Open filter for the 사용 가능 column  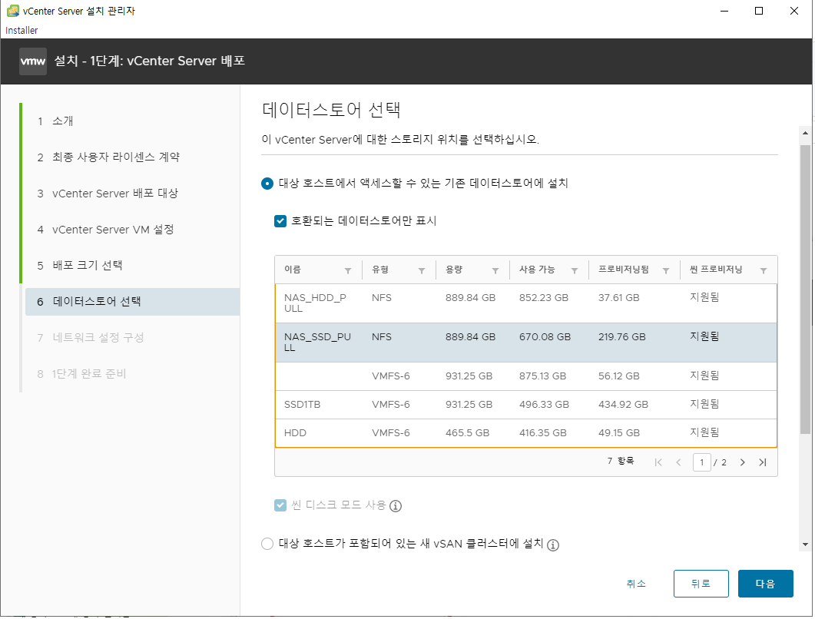pos(575,270)
